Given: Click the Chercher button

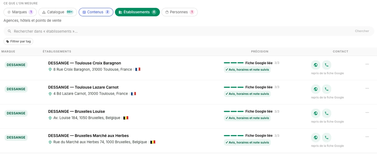Looking at the screenshot, I should [x=362, y=31].
